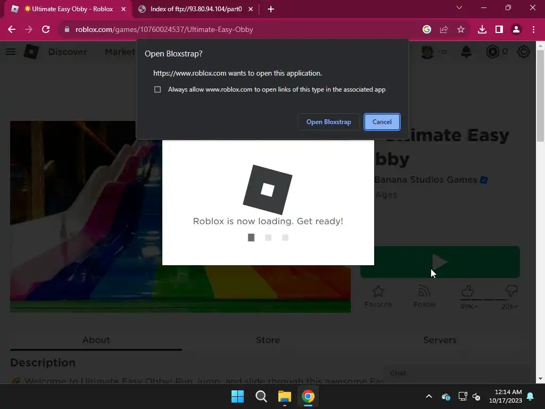Open Chrome from the taskbar
Screen dimensions: 545x409
(x=308, y=396)
